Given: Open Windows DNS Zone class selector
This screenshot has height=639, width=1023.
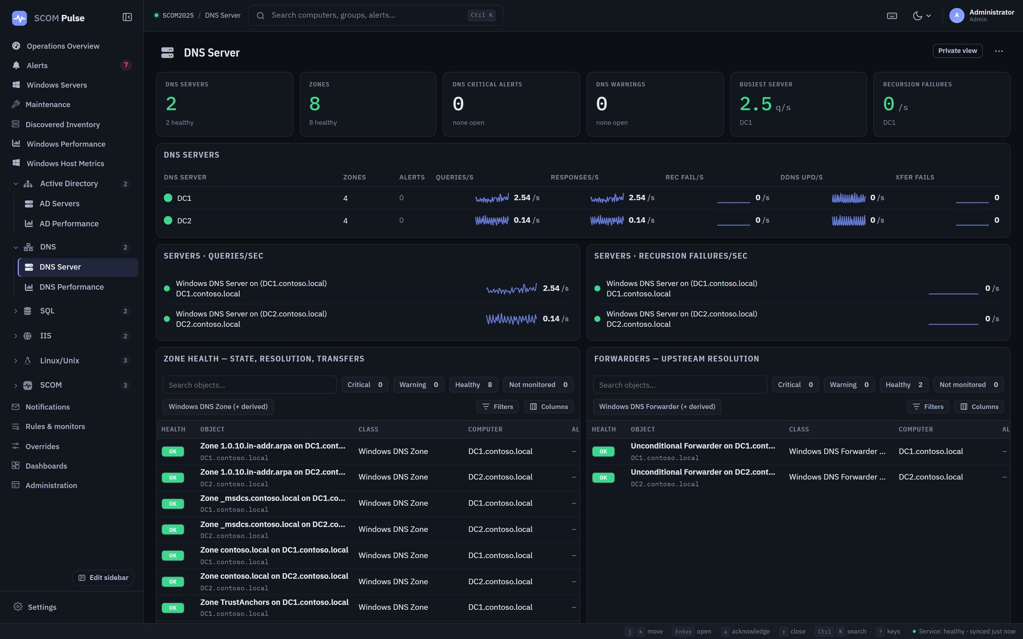Looking at the screenshot, I should (218, 407).
